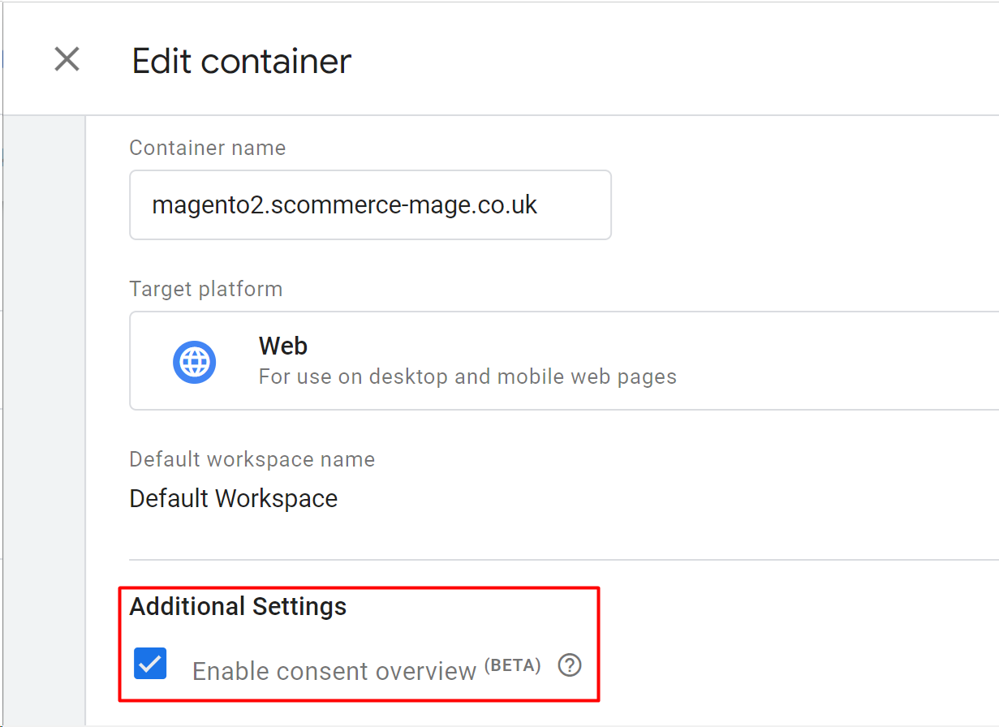Click the magento2.scommerce-mage.co.uk text
The height and width of the screenshot is (727, 999).
(344, 204)
